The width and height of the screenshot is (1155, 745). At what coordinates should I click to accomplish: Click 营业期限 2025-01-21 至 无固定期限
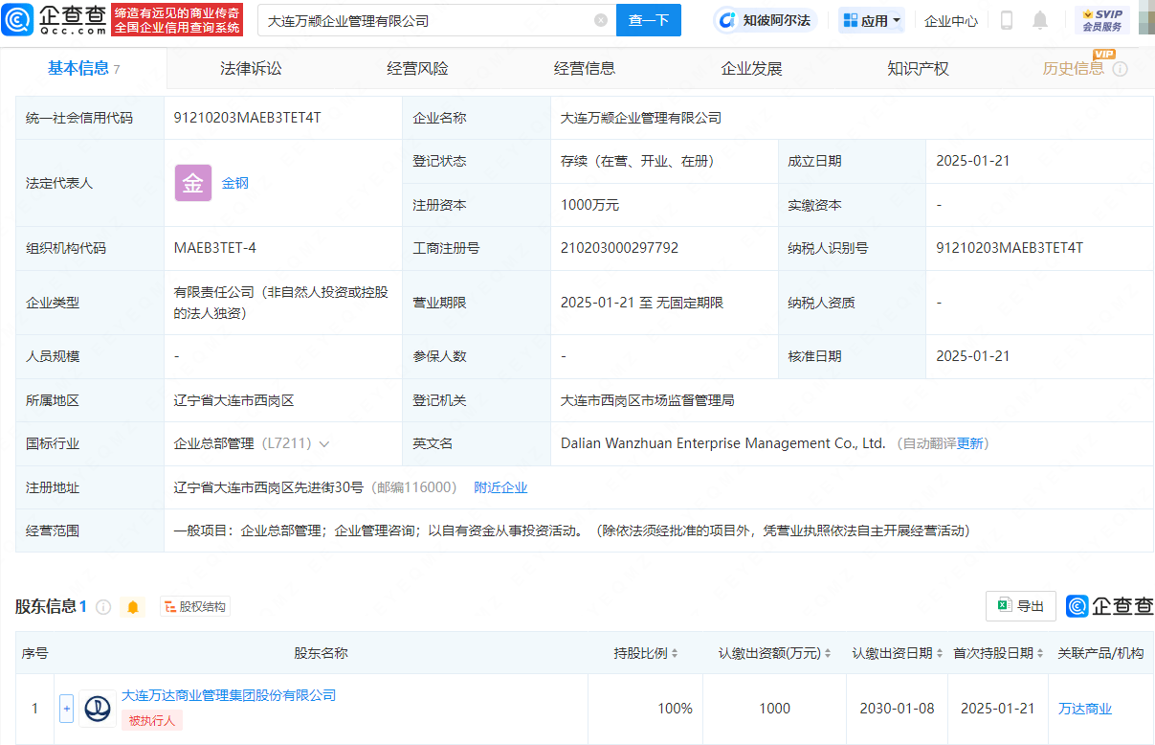[x=642, y=303]
